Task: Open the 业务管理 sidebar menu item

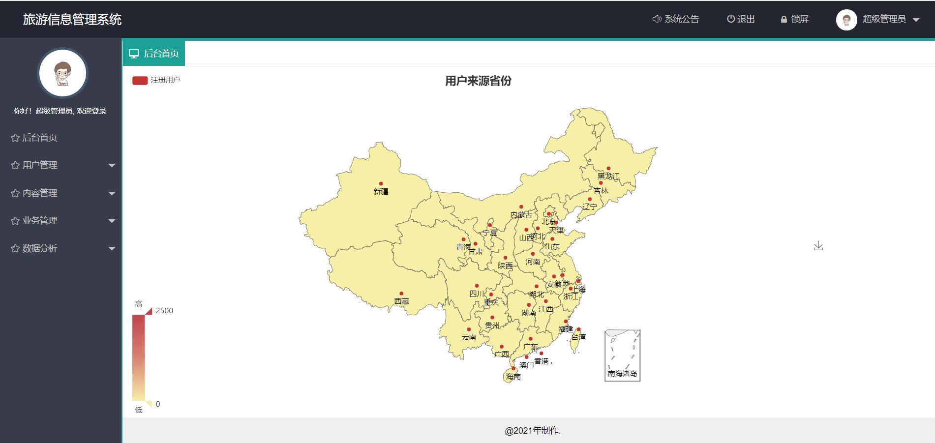Action: coord(39,221)
